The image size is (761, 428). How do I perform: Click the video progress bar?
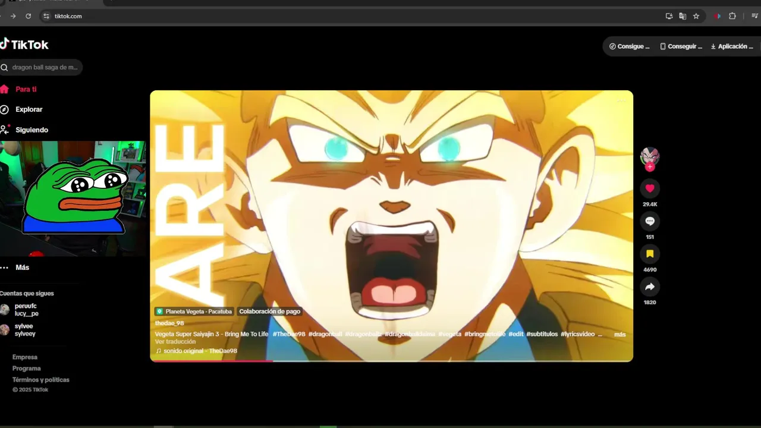point(391,360)
